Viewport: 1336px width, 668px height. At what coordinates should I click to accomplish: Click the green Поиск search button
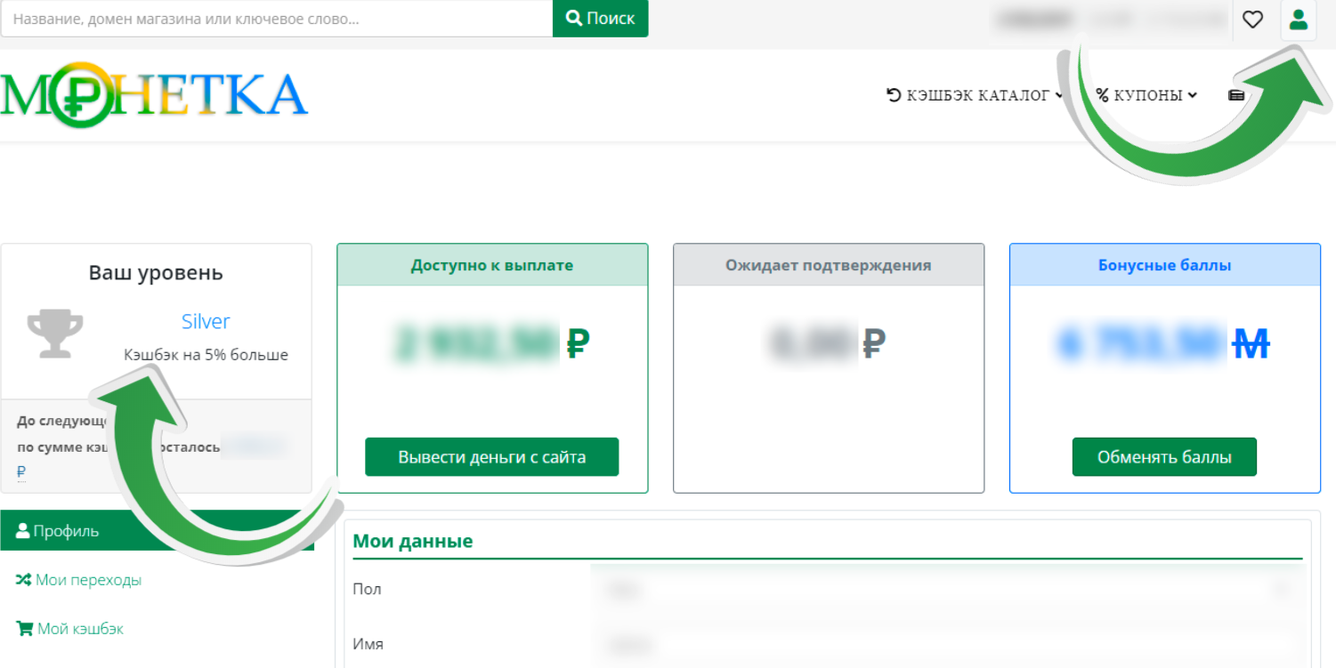pos(600,19)
